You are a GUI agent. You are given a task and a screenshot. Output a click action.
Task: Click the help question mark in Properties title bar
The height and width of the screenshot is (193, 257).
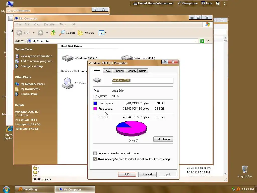(165, 62)
